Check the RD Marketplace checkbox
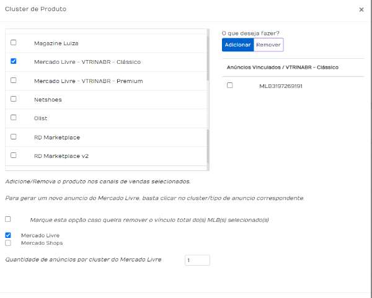Screen dimensions: 372x298 [14, 136]
